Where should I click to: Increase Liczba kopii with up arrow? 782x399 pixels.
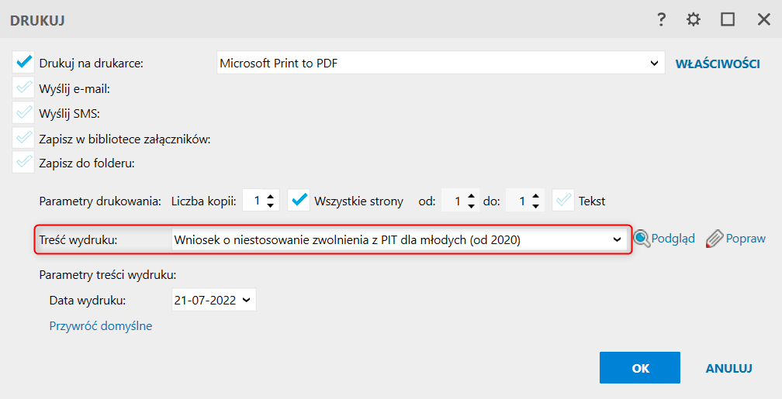tap(270, 196)
